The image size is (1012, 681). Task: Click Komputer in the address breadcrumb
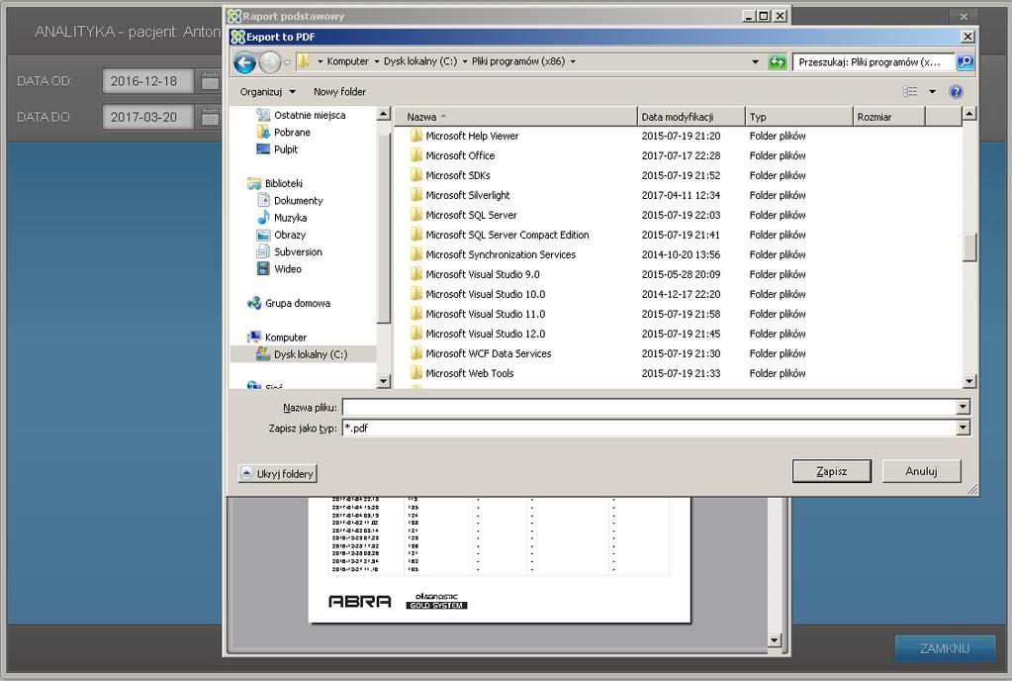pos(347,61)
